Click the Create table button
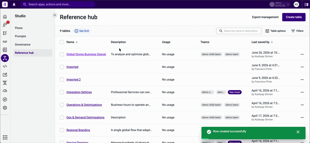This screenshot has width=310, height=143. click(x=294, y=17)
